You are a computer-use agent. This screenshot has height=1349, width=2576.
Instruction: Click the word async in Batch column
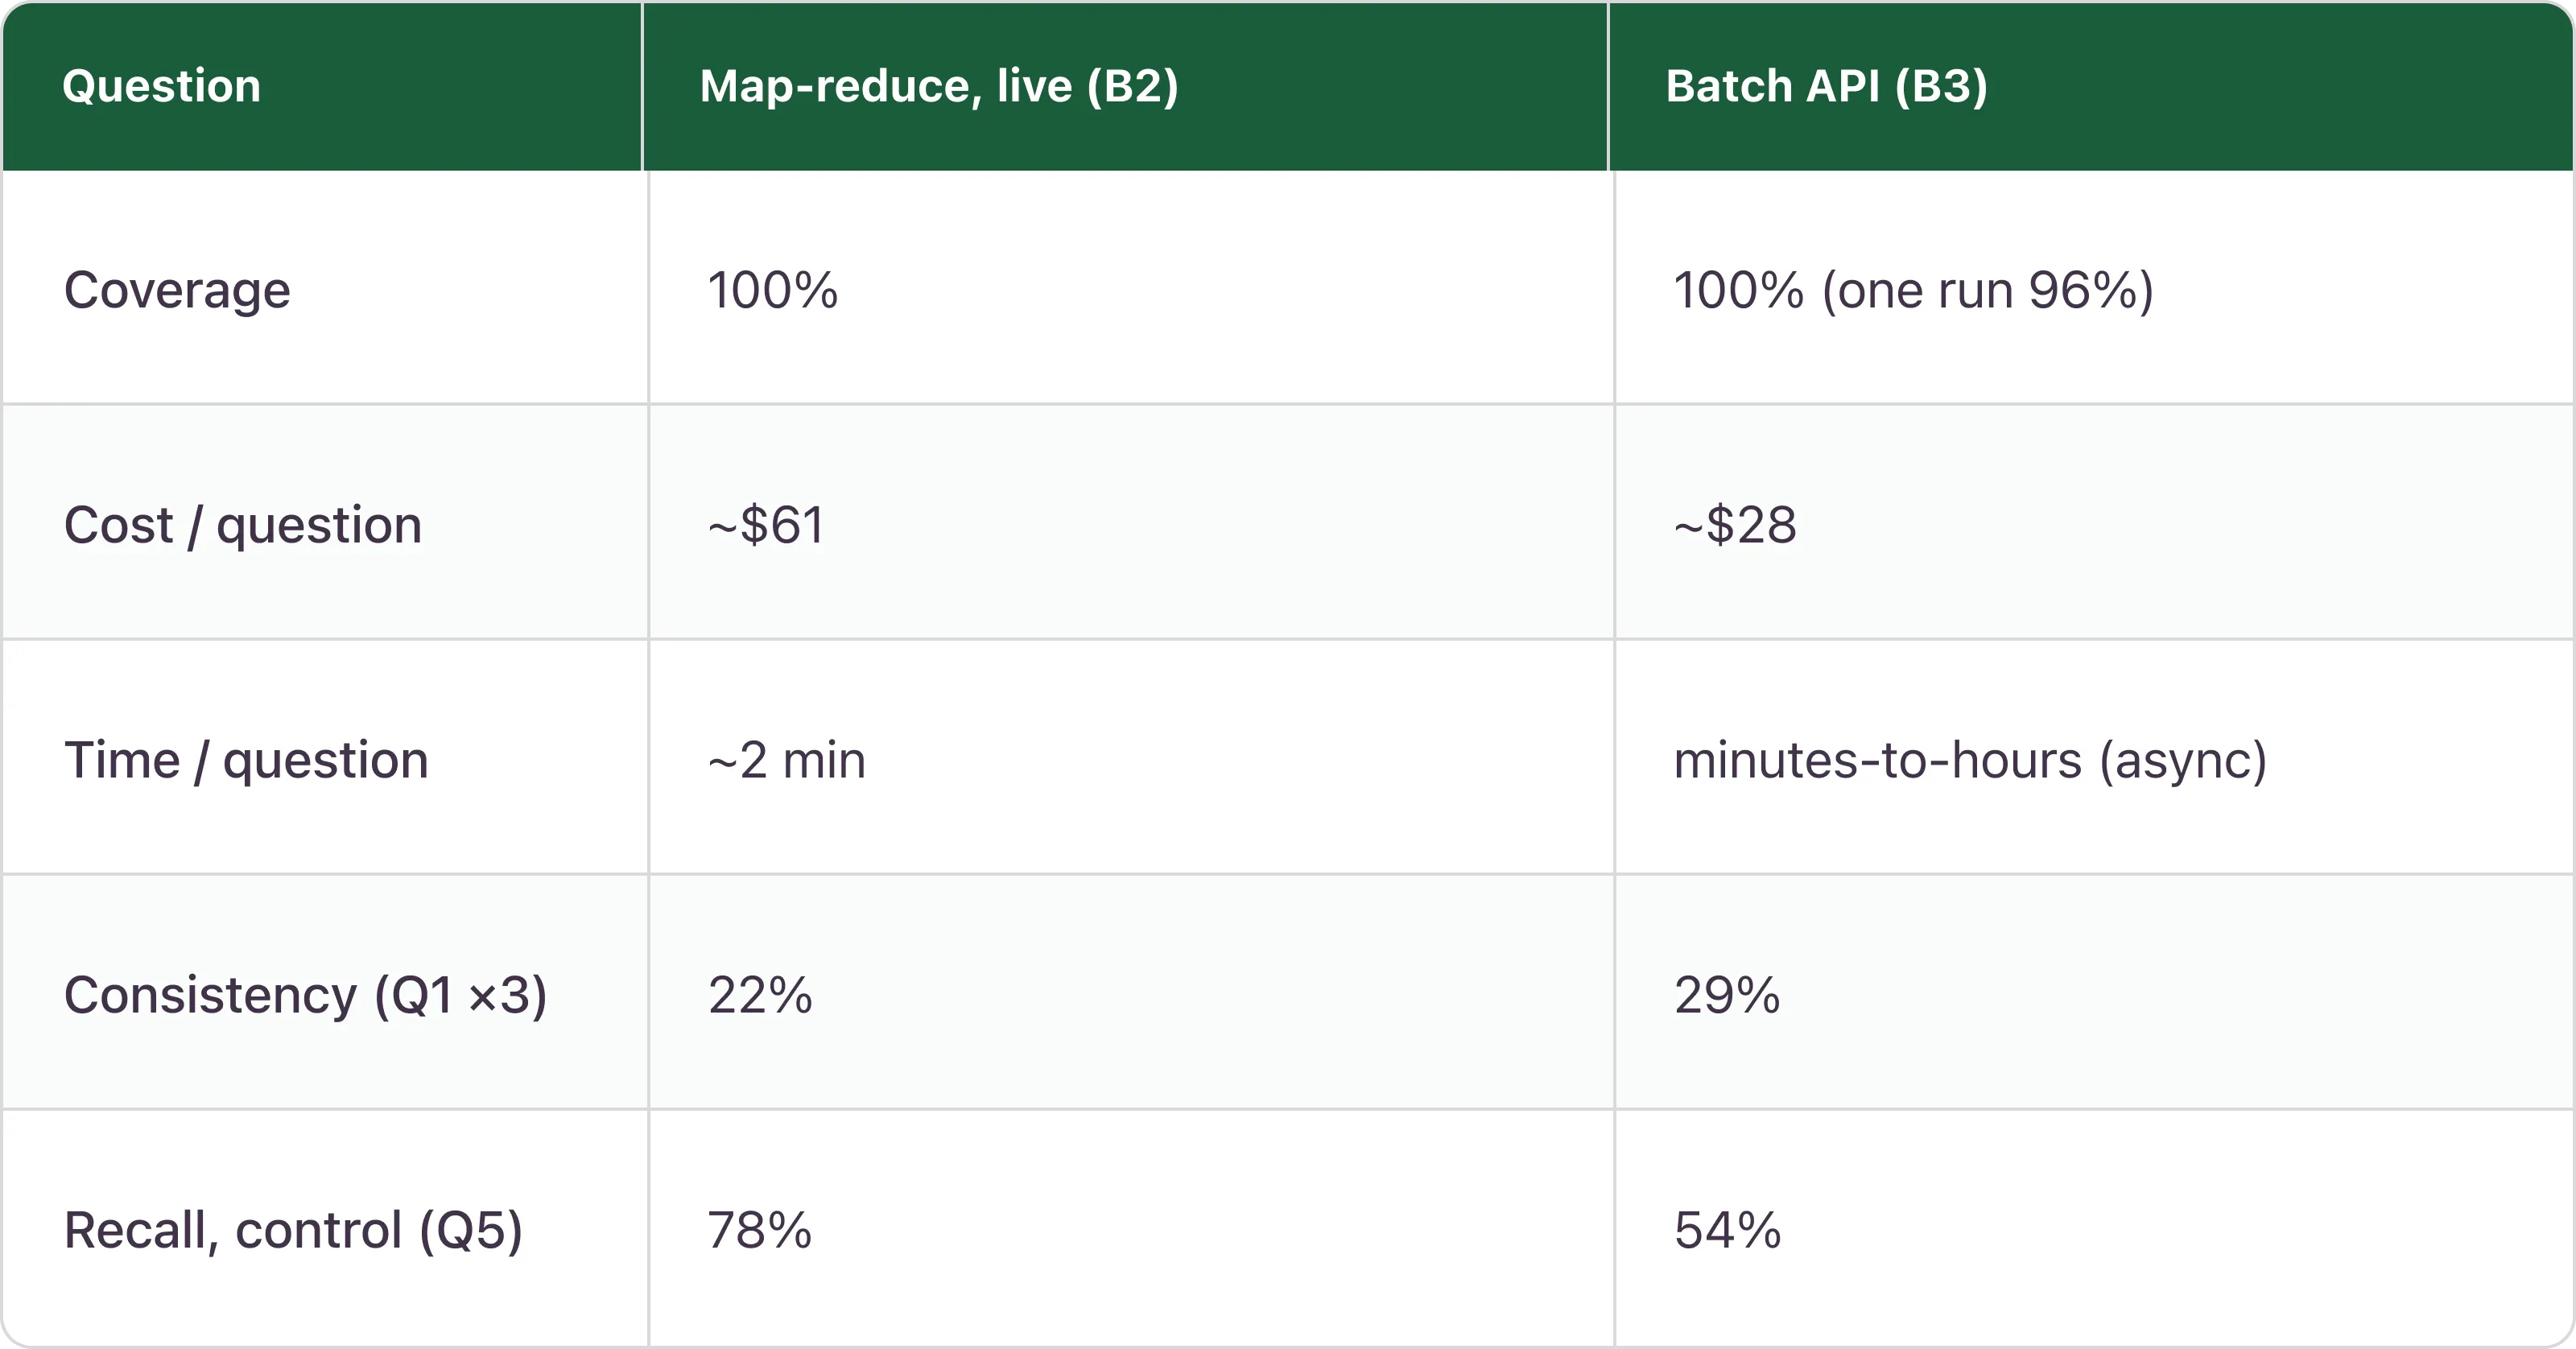[x=2181, y=761]
